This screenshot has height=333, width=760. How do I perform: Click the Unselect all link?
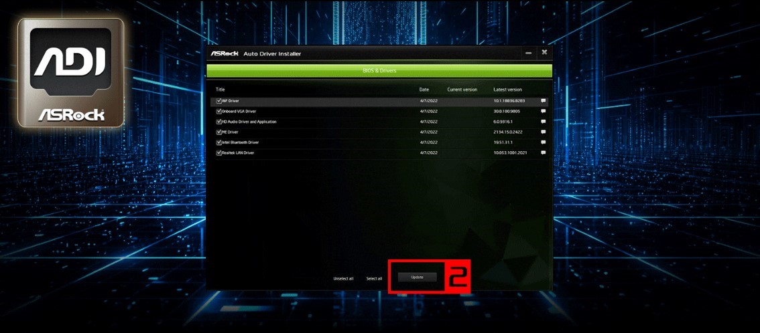pos(343,279)
